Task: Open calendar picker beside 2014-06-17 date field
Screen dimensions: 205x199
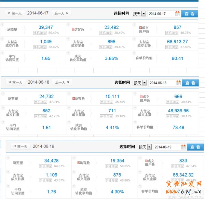Action: click(177, 14)
